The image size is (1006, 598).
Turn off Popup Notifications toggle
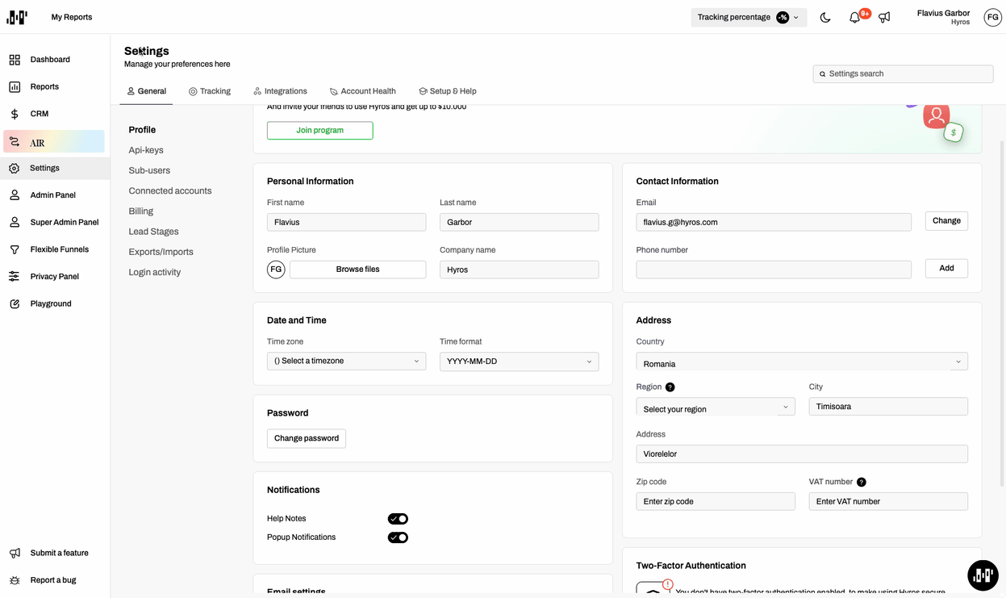click(x=398, y=537)
